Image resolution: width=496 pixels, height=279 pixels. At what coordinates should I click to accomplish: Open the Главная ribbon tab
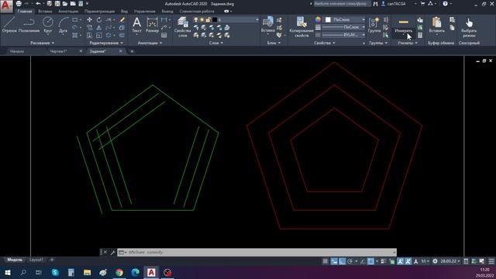coord(25,11)
